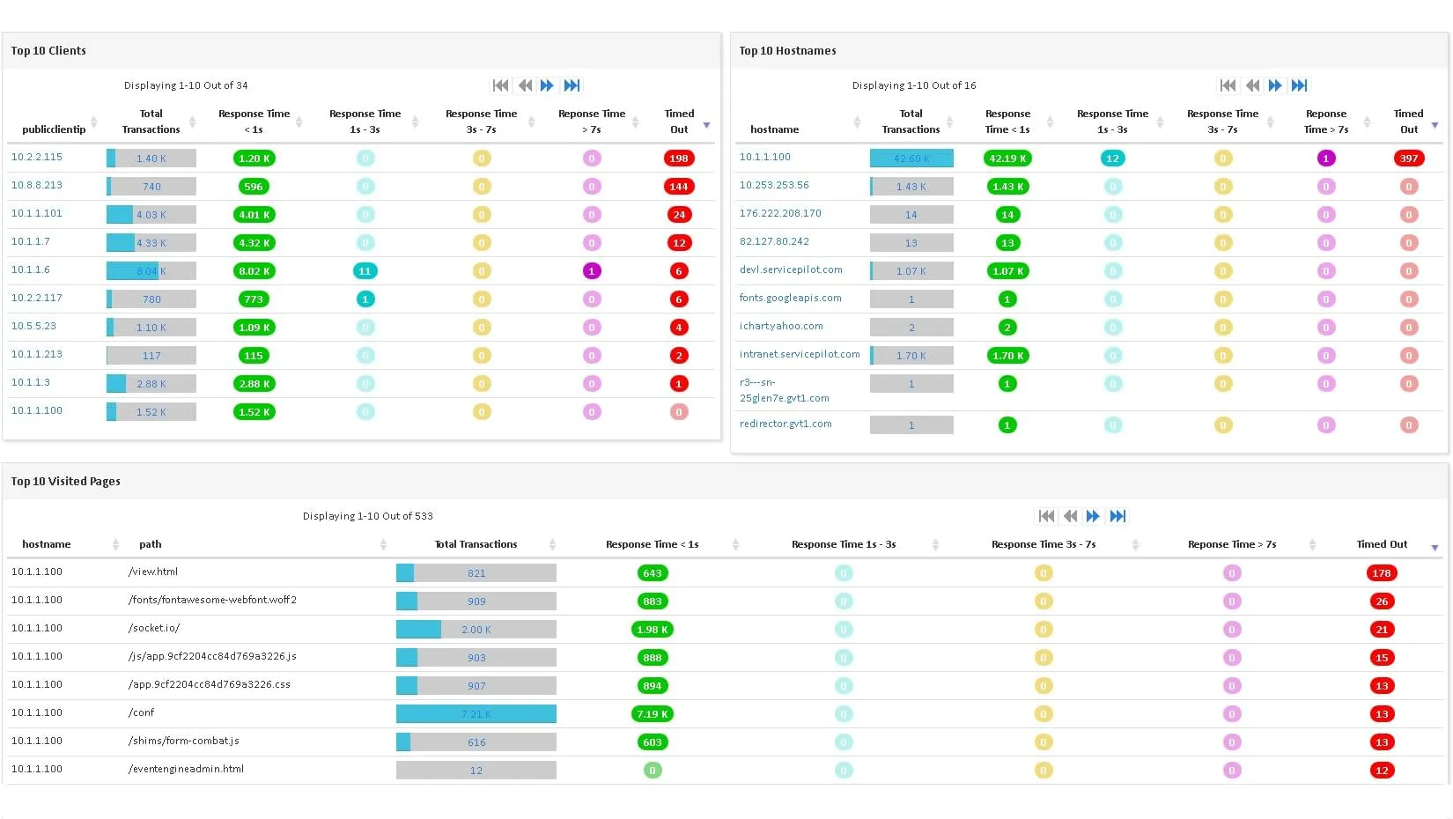Click red 198 Timed Out badge for 10.2.2.115
Screen dimensions: 1453x819
678,159
